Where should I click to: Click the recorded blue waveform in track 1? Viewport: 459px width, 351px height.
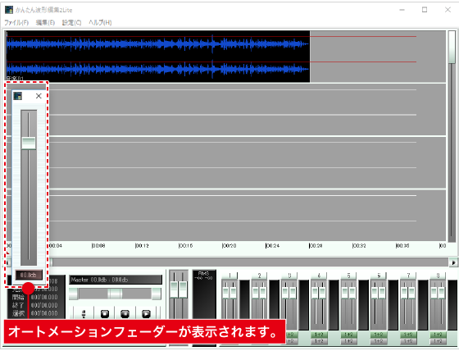tap(157, 56)
